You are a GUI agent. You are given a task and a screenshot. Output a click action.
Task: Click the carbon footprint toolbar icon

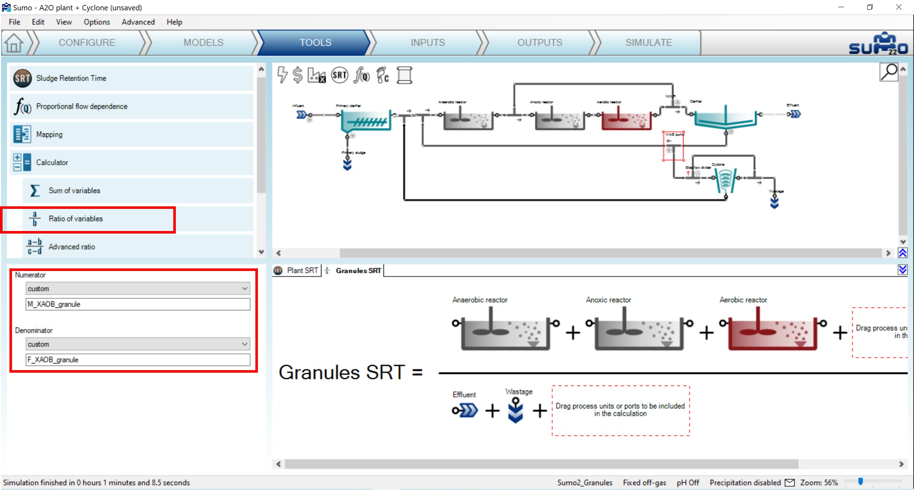point(383,75)
